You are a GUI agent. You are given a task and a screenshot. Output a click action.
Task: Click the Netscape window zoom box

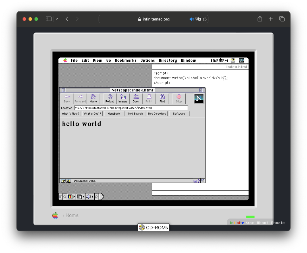tap(201, 90)
